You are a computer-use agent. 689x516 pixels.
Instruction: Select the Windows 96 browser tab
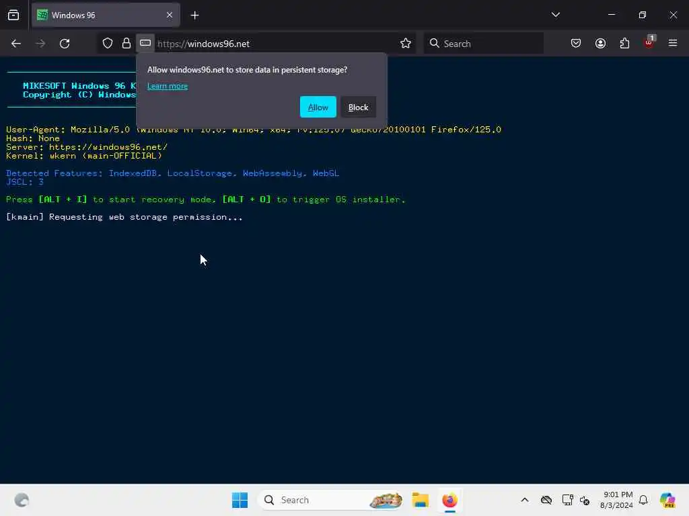[x=106, y=15]
